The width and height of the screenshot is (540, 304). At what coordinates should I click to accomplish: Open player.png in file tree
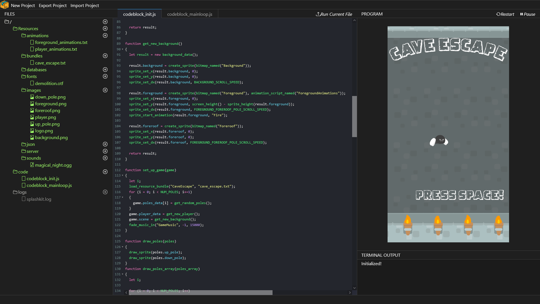[x=45, y=117]
